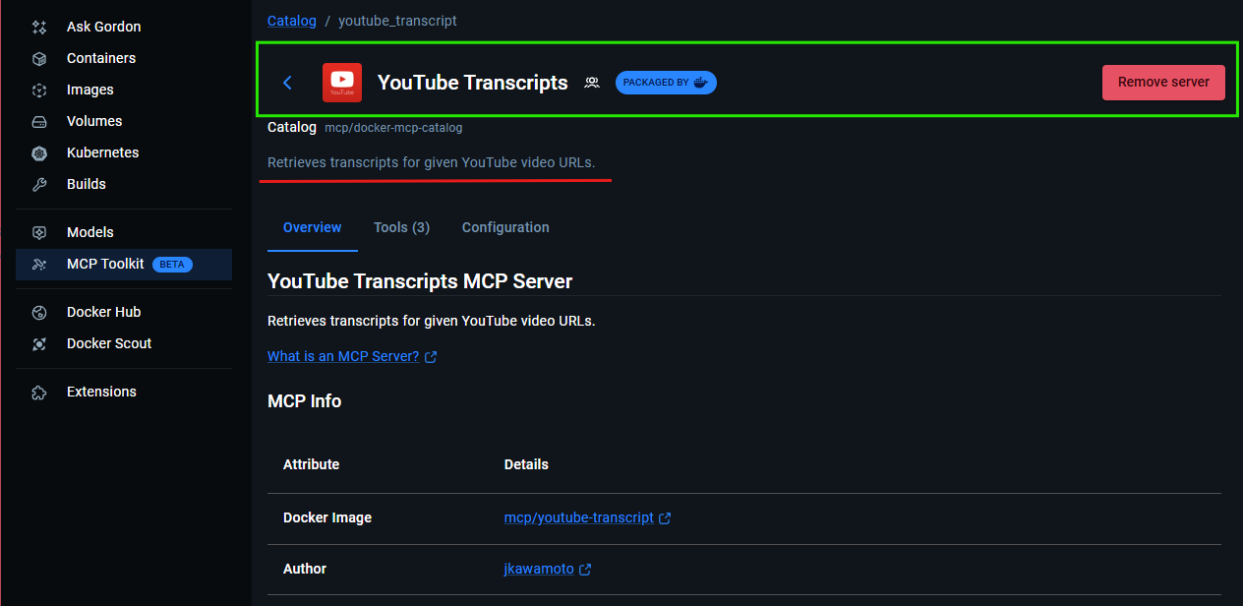
Task: Click the Attribute column header
Action: [x=312, y=464]
